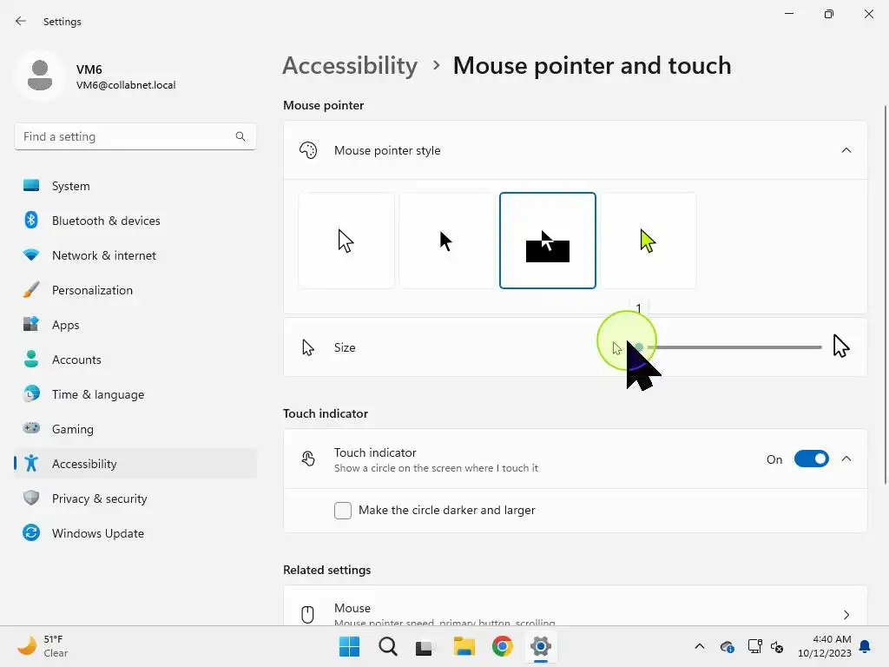Click the OneDrive cloud icon in the tray

click(x=727, y=646)
